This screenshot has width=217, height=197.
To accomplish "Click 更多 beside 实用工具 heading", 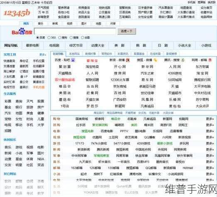I will point(43,55).
